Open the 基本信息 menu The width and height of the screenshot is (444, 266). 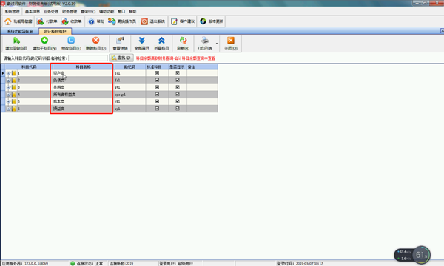click(x=33, y=12)
